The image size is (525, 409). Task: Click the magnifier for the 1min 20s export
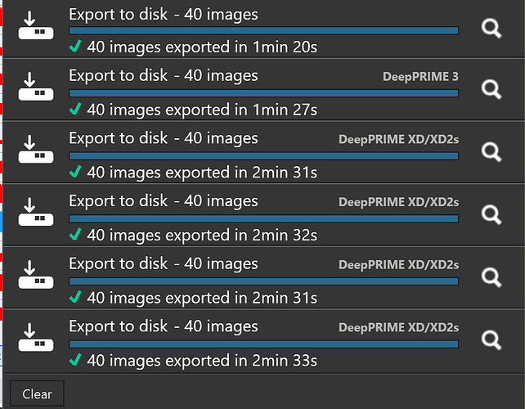pyautogui.click(x=491, y=29)
